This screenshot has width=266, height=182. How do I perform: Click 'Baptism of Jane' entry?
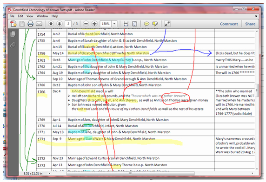pos(119,132)
